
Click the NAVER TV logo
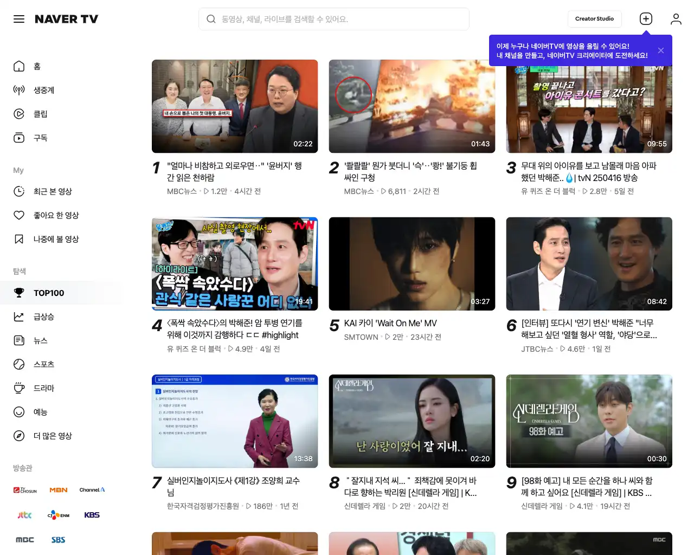pyautogui.click(x=66, y=19)
